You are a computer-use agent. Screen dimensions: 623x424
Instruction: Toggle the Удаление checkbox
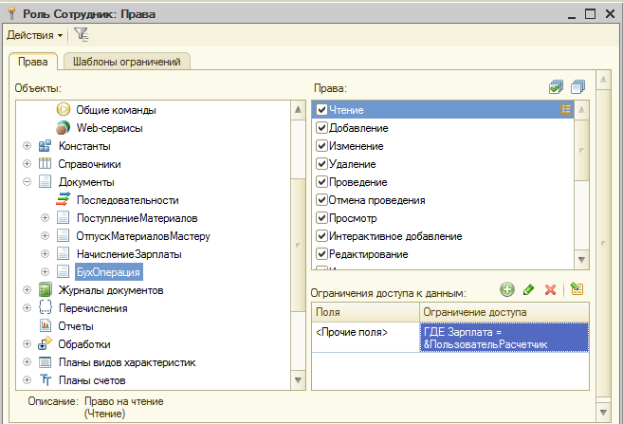coord(321,164)
